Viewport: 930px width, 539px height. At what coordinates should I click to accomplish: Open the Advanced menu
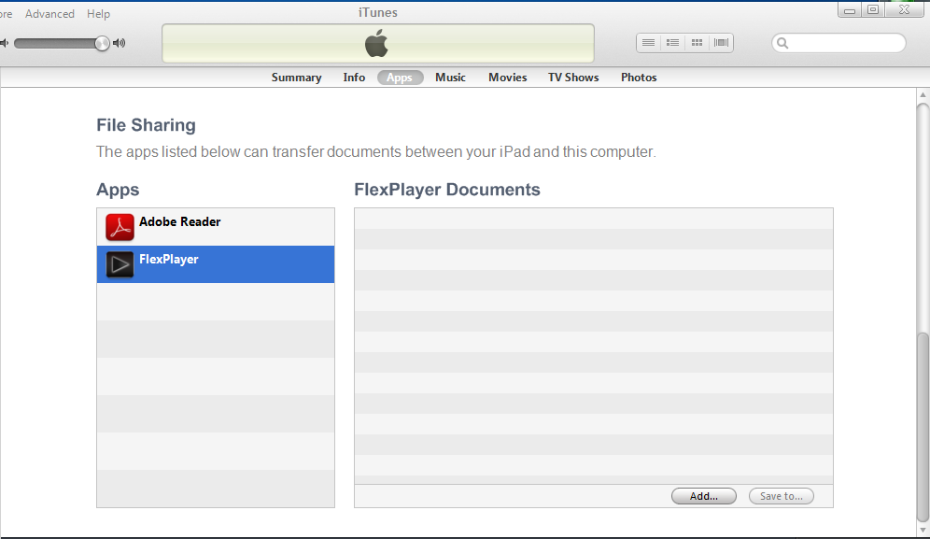49,14
